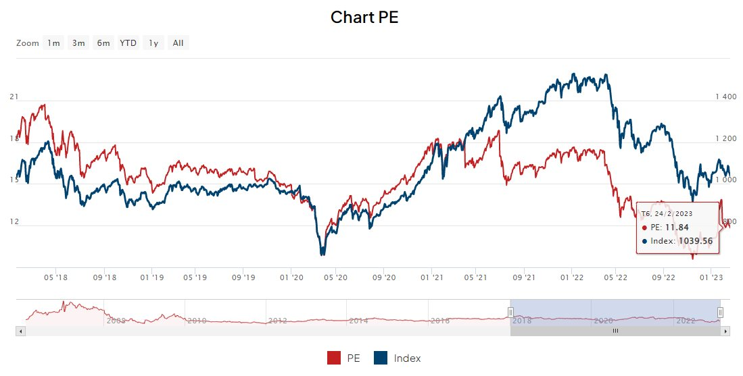The image size is (743, 376).
Task: Click the scrollbar right arrow
Action: click(x=725, y=331)
